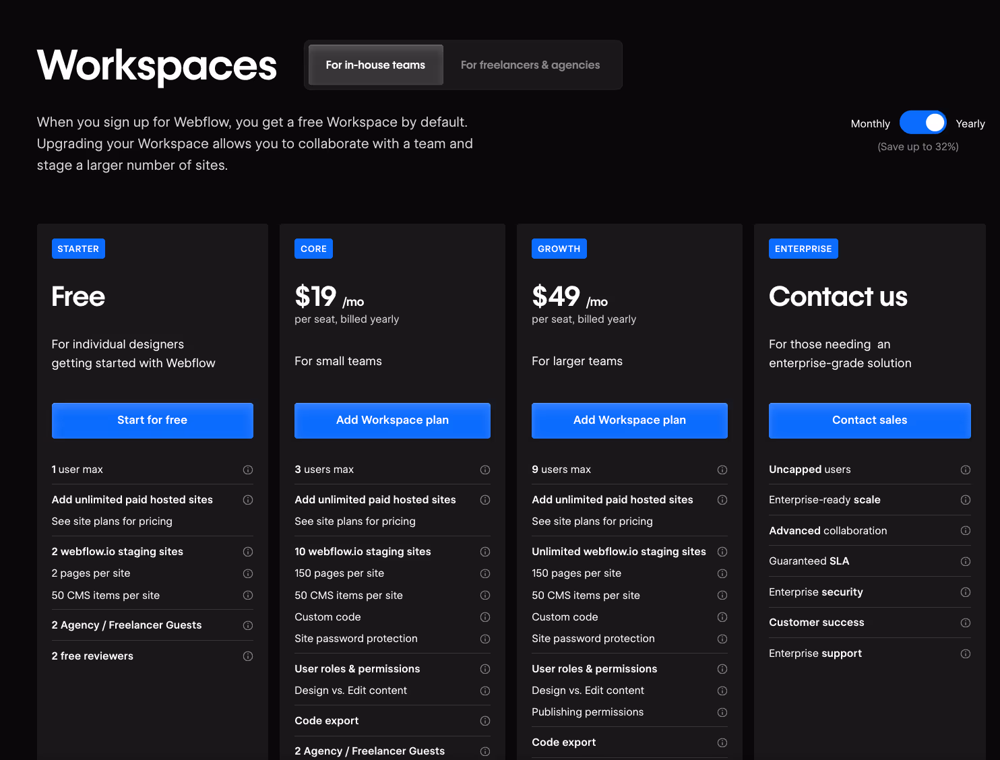Open info icon for 1 user max
Screen dimensions: 1000x760
tap(248, 470)
